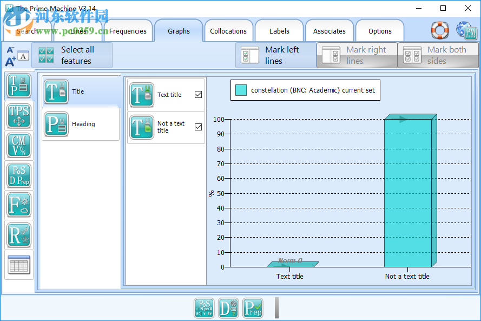Click the Mark left lines button
481x321 pixels.
tap(276, 55)
